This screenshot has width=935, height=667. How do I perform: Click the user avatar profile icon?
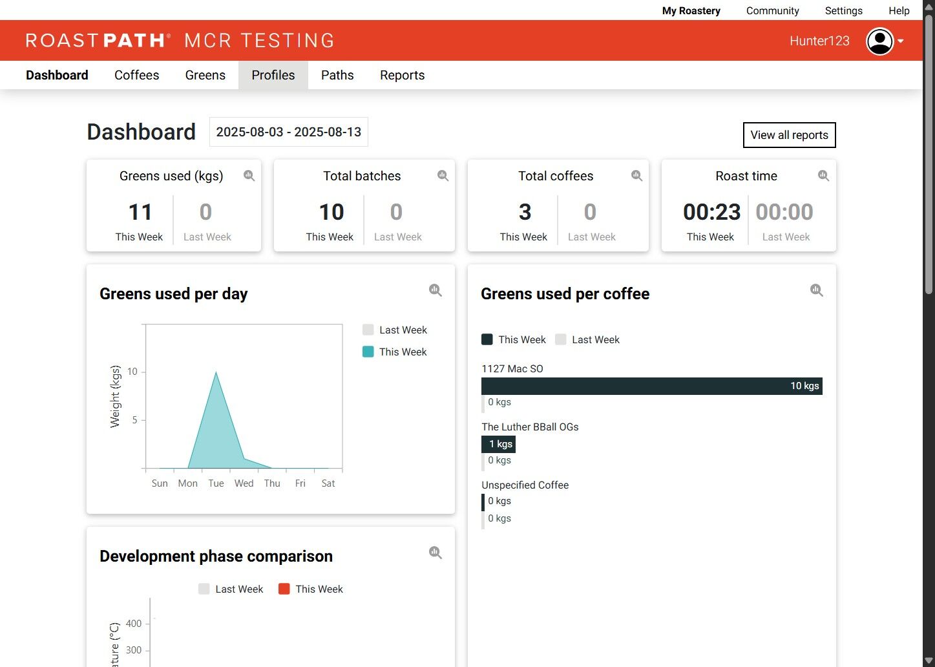pos(879,41)
